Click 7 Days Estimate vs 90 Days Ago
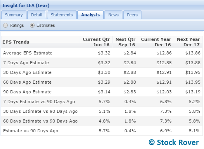 pos(39,102)
